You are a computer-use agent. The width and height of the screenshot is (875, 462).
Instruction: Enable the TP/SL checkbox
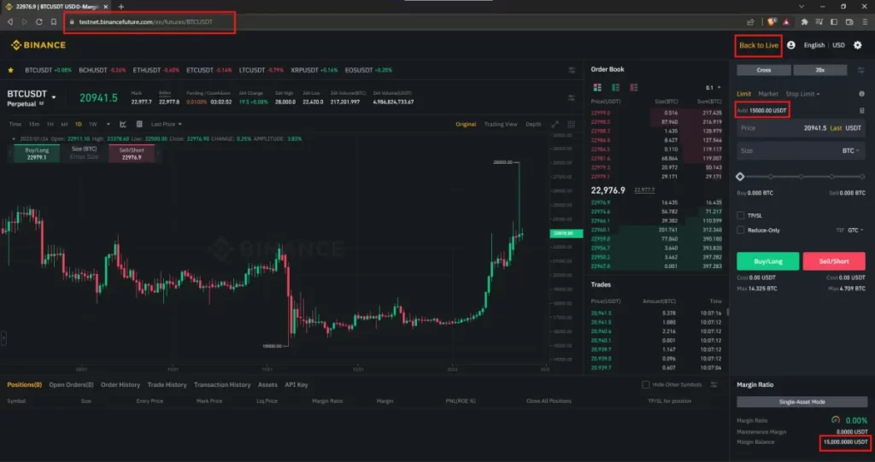tap(741, 216)
